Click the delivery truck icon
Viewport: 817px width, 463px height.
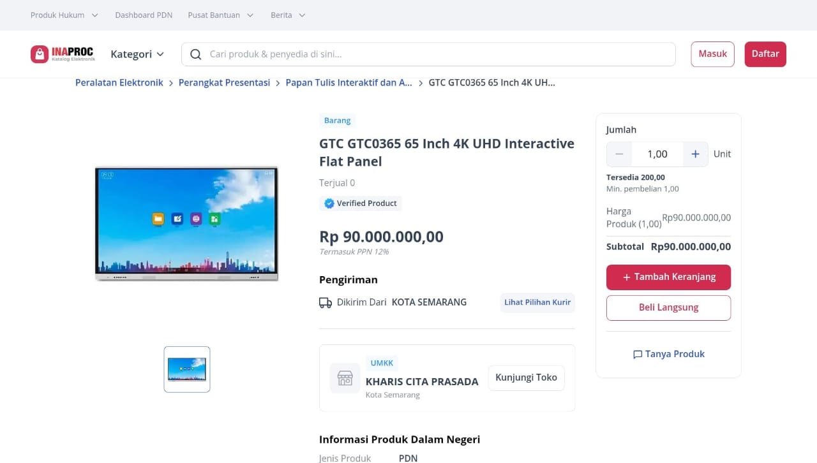click(326, 303)
